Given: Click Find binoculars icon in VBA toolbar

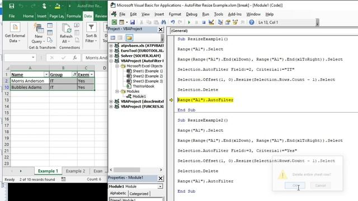Looking at the screenshot, I should tap(163, 22).
